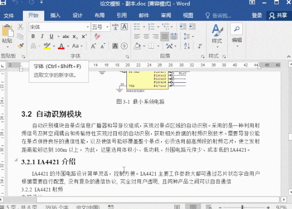Click the 共享 Share button
This screenshot has width=292, height=209.
coord(278,16)
